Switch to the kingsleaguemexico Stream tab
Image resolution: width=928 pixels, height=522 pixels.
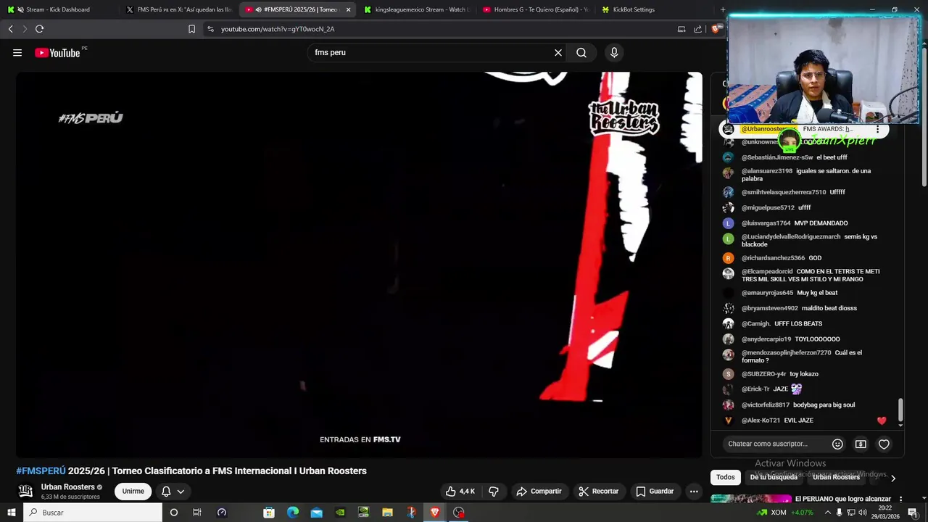pyautogui.click(x=417, y=9)
